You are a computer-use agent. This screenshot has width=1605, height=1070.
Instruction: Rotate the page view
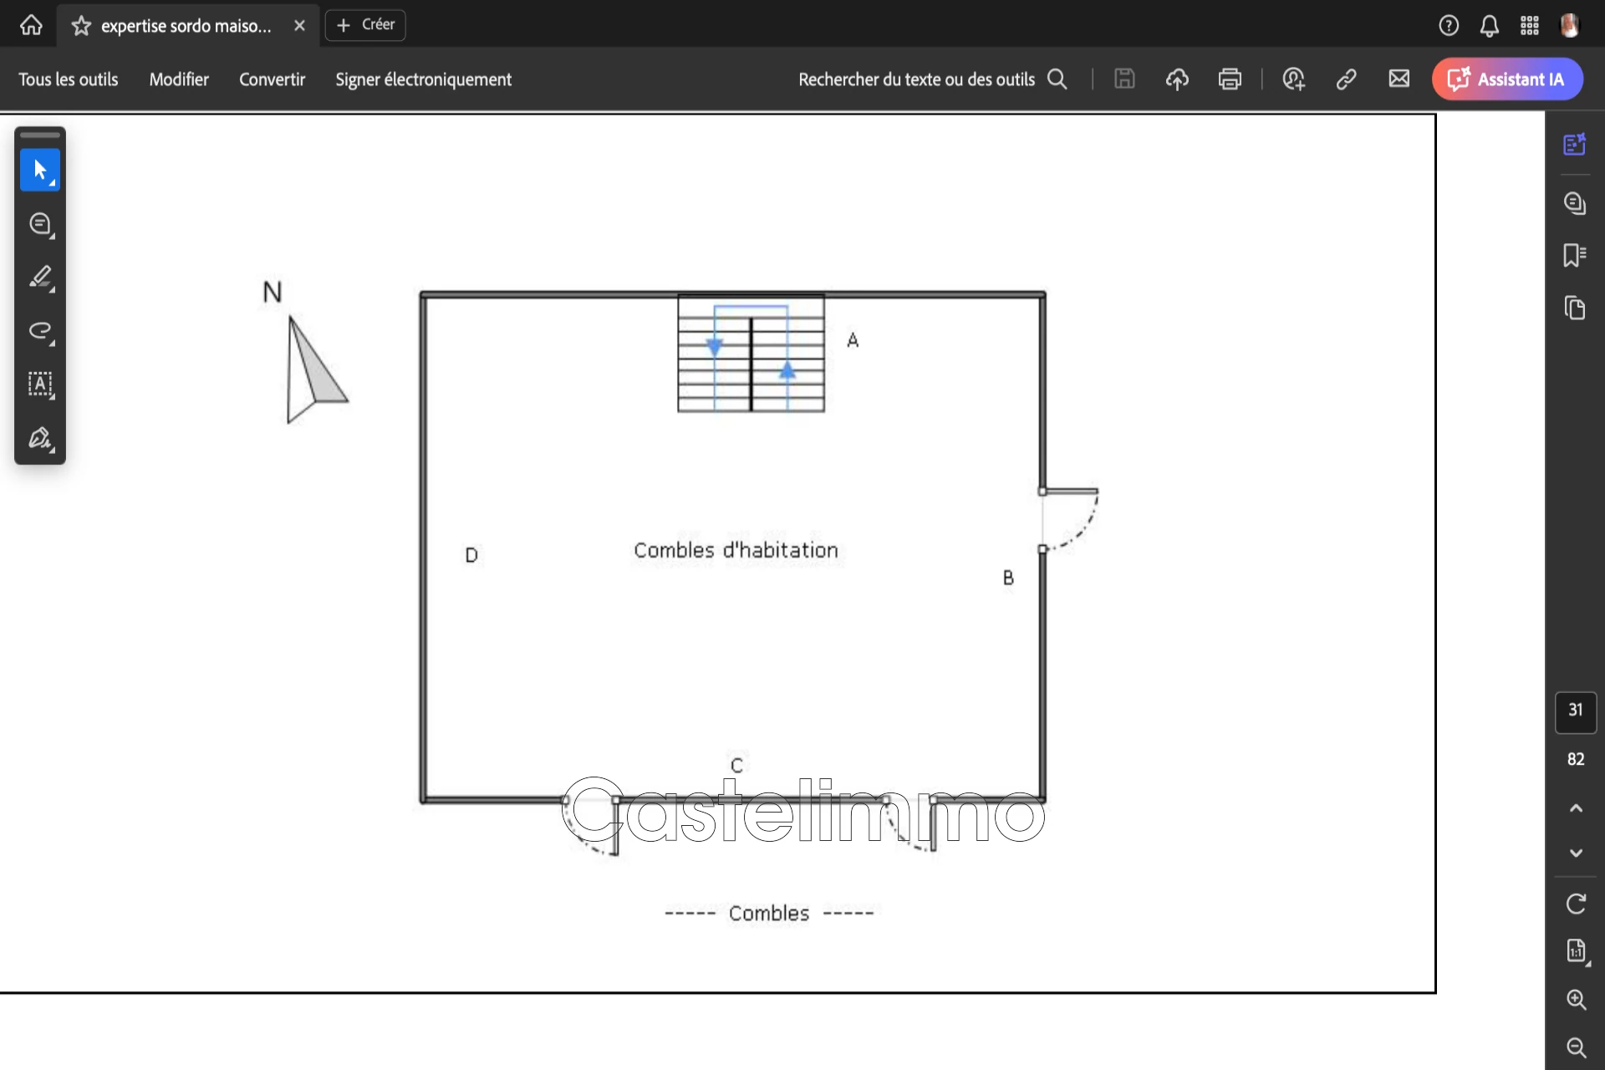pyautogui.click(x=1576, y=904)
